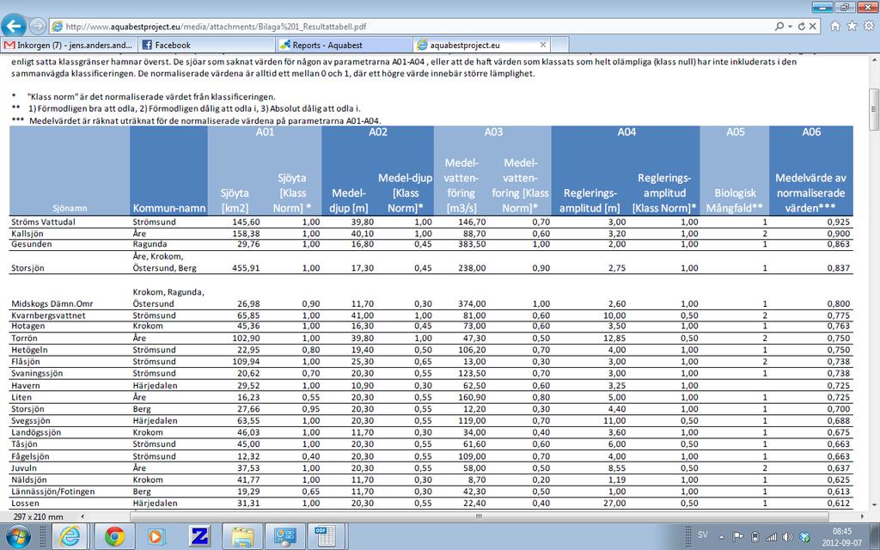Show hidden tray icons arrow
880x550 pixels.
(722, 536)
